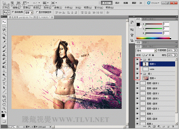Collapse the 组 2 group triangle
The height and width of the screenshot is (129, 179).
pyautogui.click(x=141, y=59)
